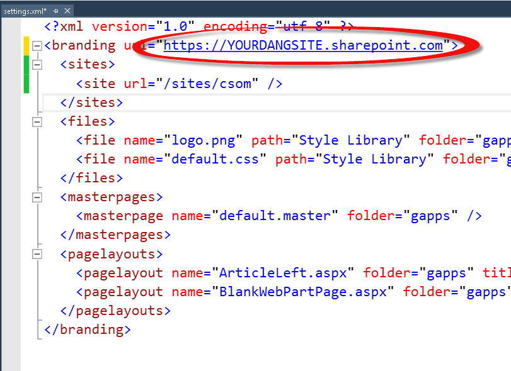The height and width of the screenshot is (371, 511).
Task: Click "gapps" folder value on masterpage line
Action: pyautogui.click(x=430, y=216)
